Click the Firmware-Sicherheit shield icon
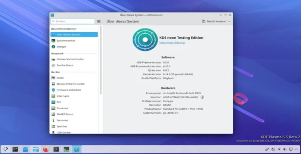 tap(53, 90)
